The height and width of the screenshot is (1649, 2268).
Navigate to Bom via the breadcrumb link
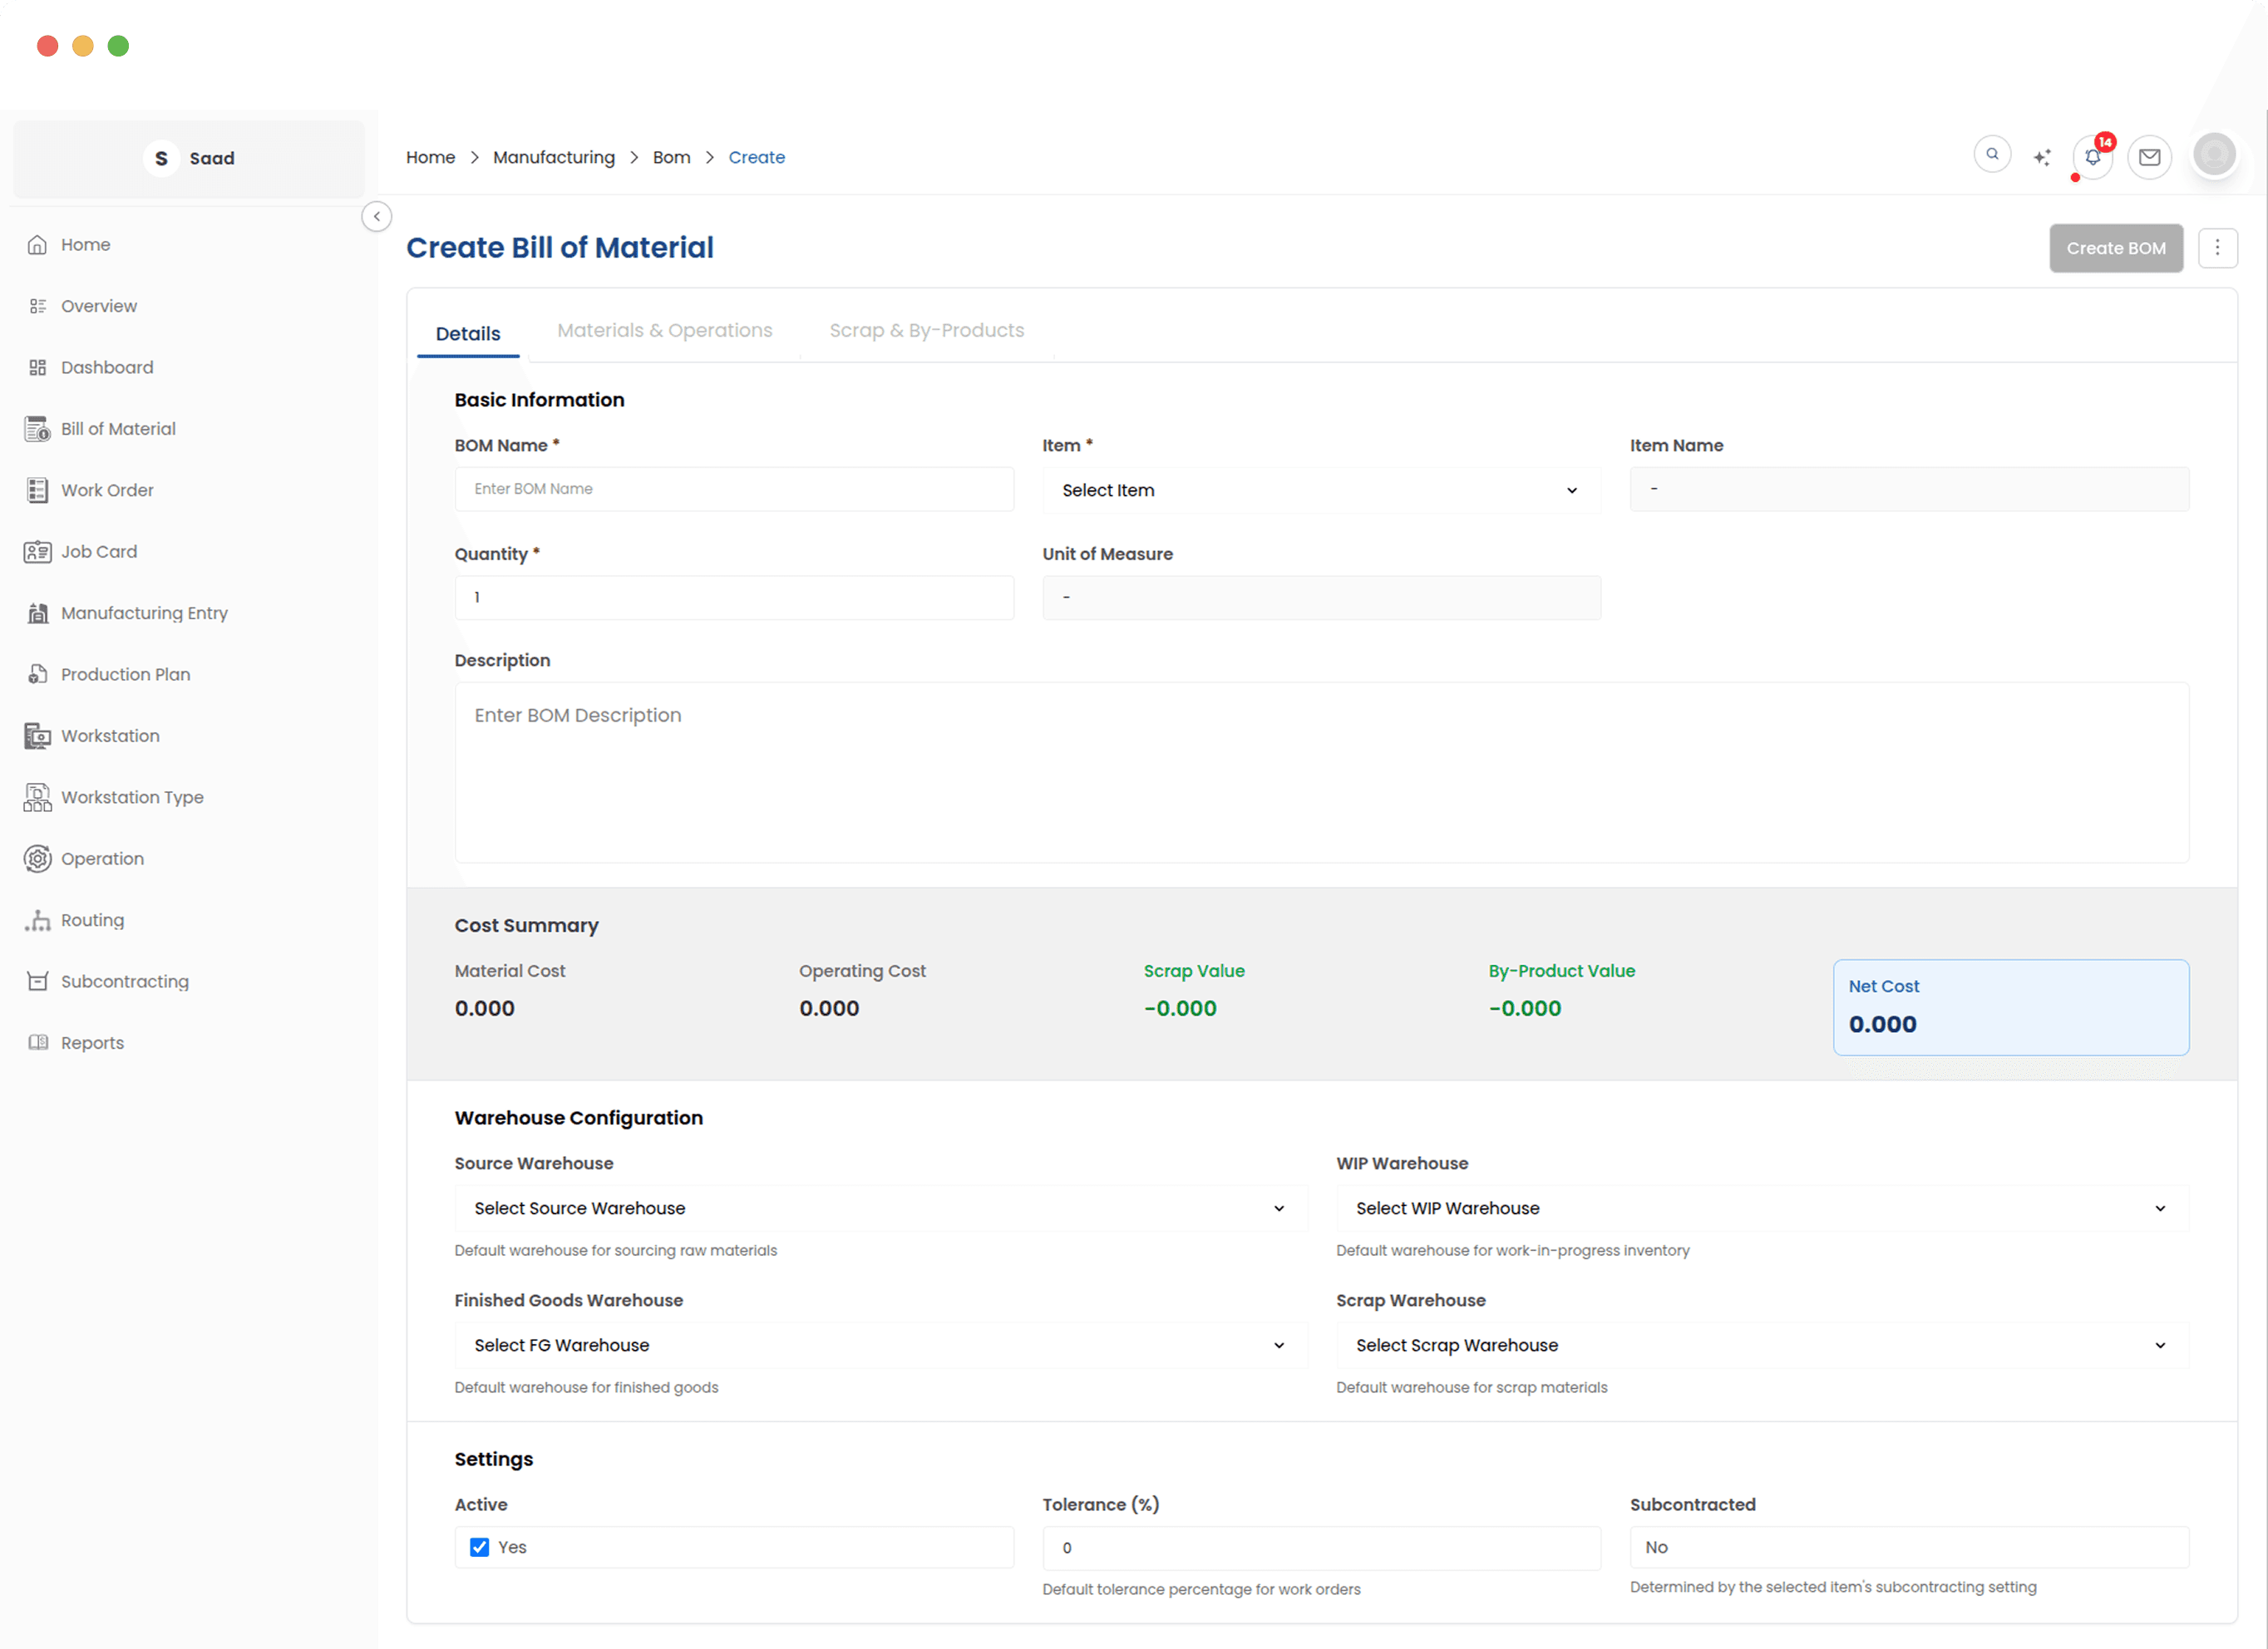tap(671, 157)
